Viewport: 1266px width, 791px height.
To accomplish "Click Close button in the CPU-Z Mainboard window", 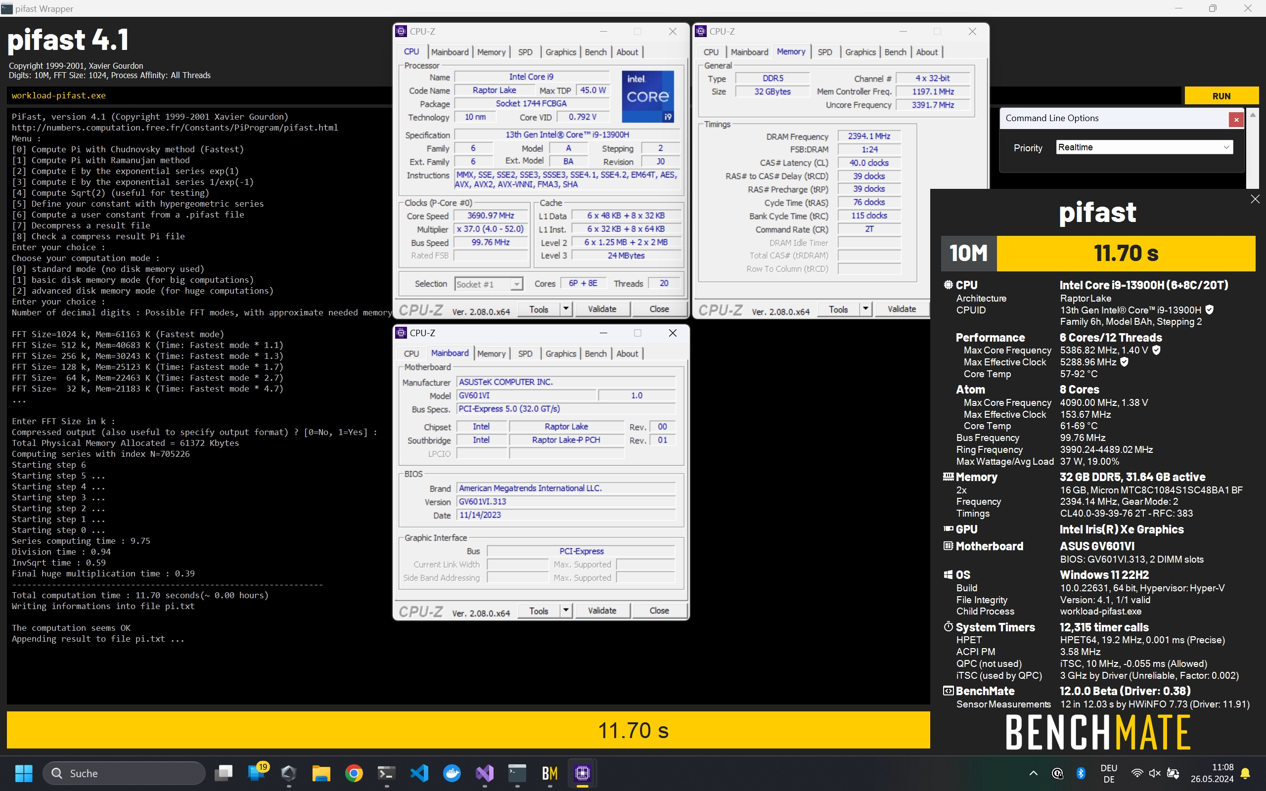I will pos(659,611).
